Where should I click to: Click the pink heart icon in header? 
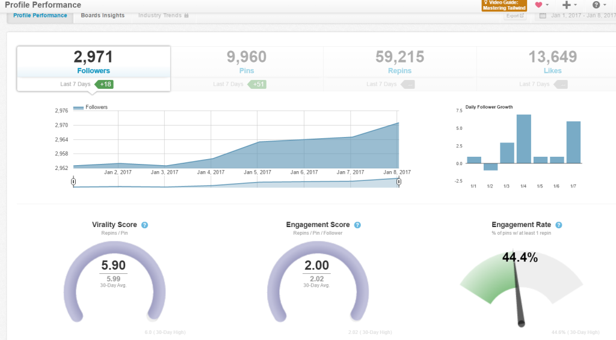[x=538, y=5]
